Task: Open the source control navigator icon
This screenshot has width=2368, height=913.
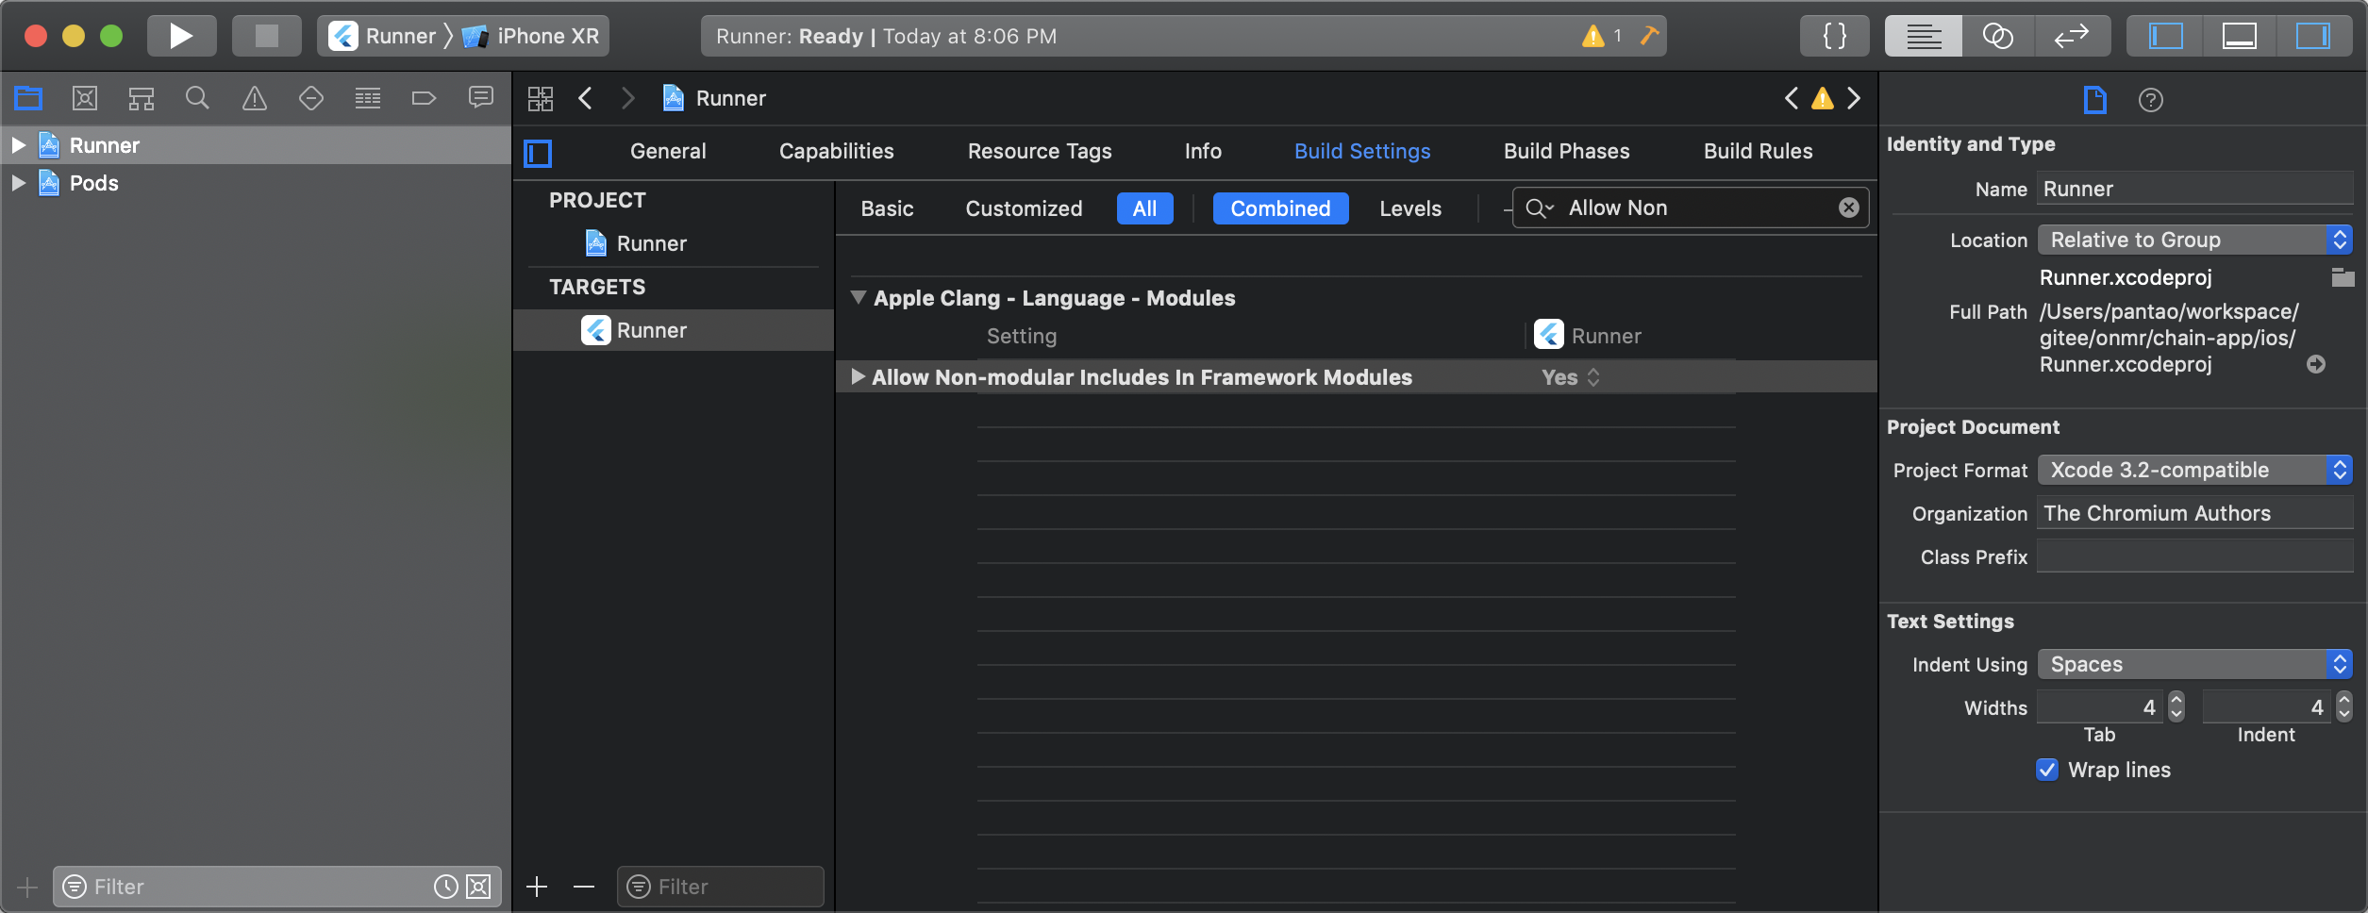Action: coord(85,98)
